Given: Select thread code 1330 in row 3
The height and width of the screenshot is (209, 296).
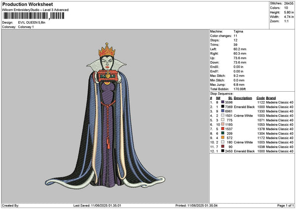Looking at the screenshot, I should pos(261,111).
